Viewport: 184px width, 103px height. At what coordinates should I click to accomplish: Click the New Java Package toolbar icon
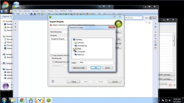coord(77,14)
